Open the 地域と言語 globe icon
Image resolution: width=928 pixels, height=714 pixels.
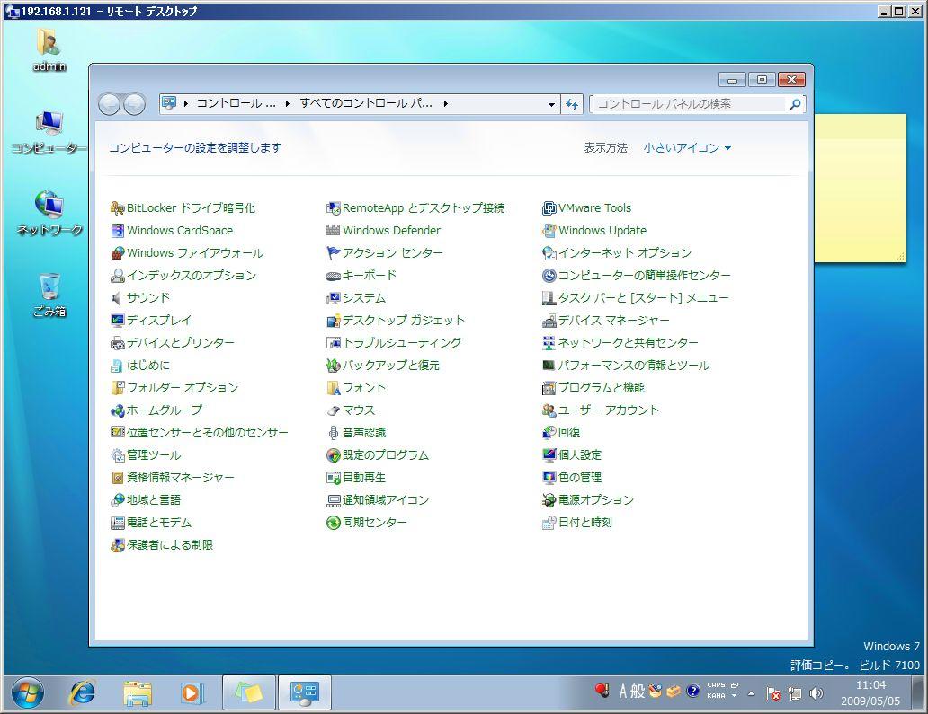click(x=117, y=500)
